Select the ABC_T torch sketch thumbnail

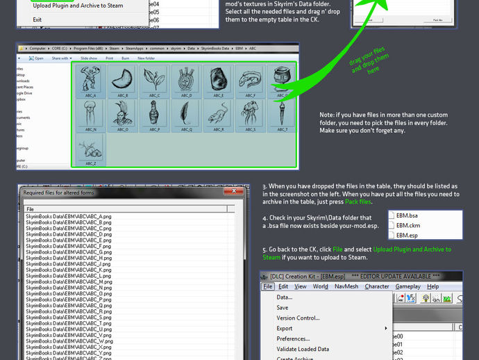pos(282,115)
